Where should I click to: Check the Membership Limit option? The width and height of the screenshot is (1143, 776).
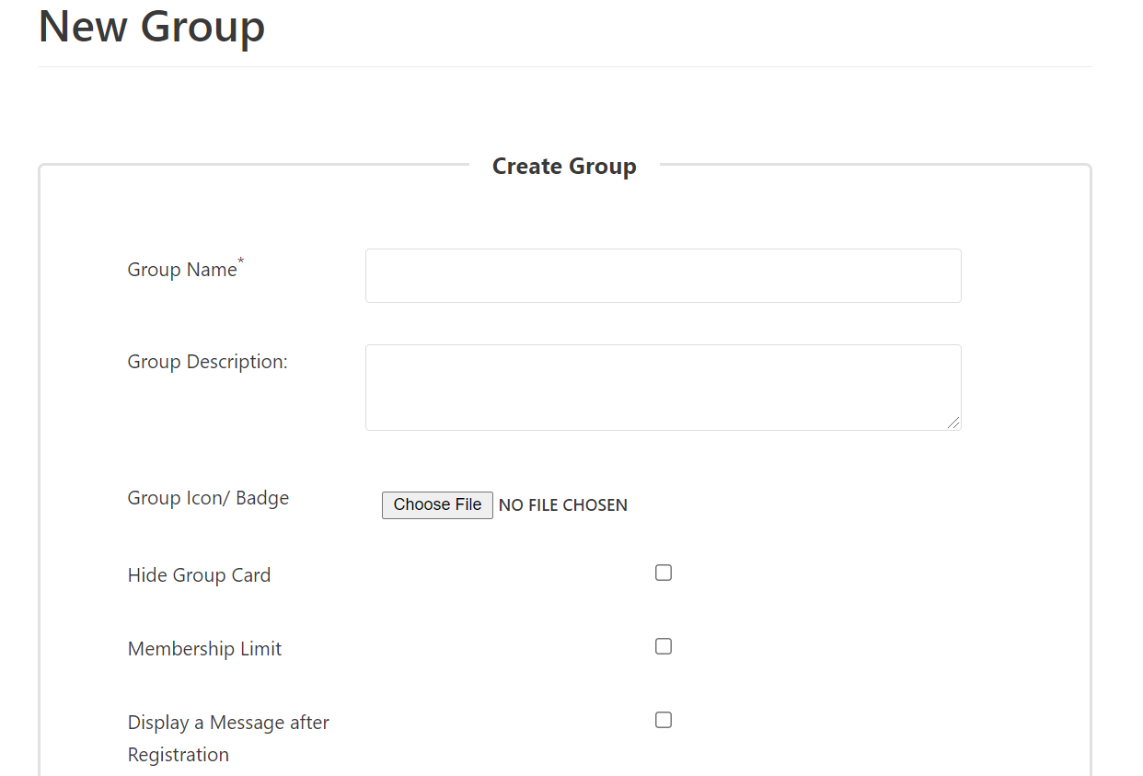pyautogui.click(x=664, y=646)
